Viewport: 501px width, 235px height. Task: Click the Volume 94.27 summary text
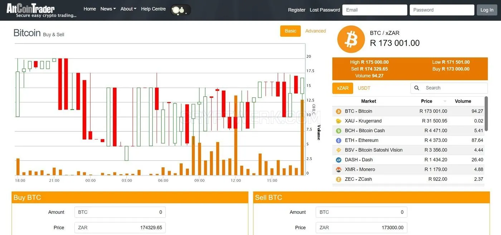(x=369, y=76)
